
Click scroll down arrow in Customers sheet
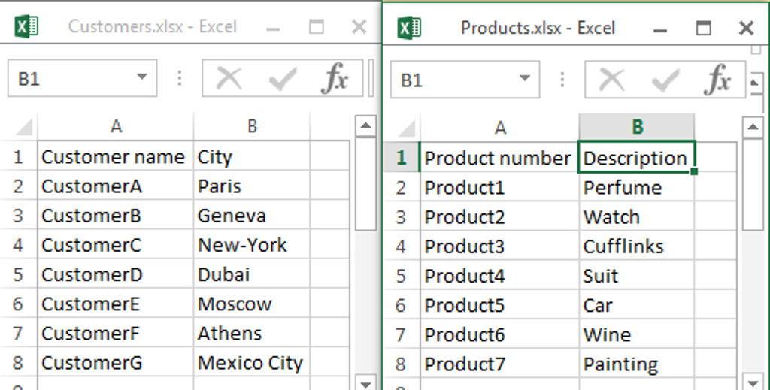click(x=366, y=384)
